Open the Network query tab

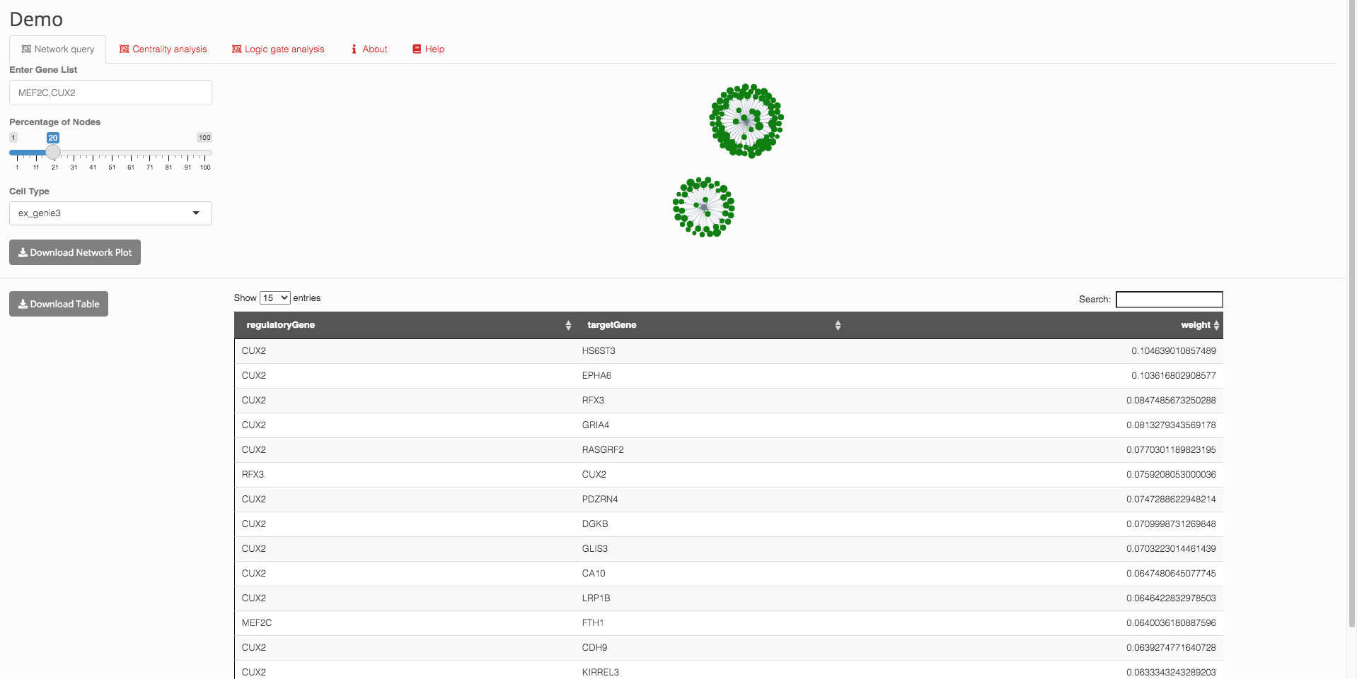[x=57, y=49]
